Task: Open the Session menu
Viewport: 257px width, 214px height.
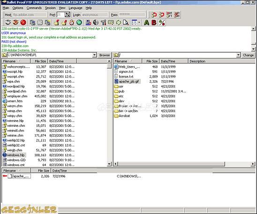Action: click(x=50, y=8)
